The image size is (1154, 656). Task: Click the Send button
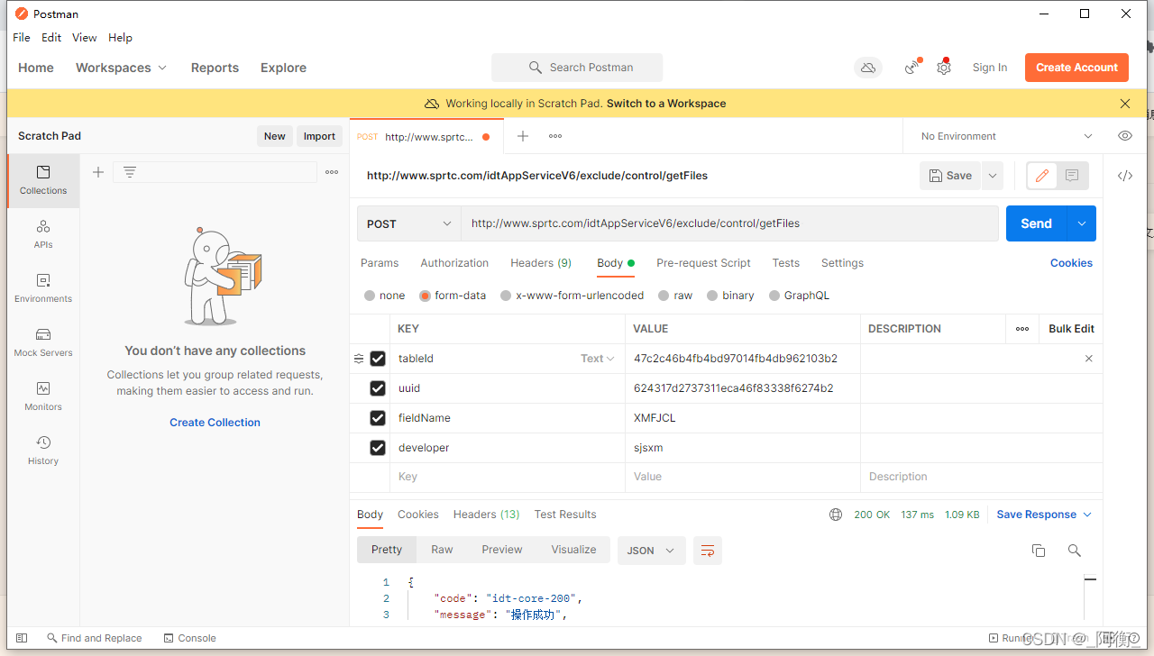click(1036, 223)
